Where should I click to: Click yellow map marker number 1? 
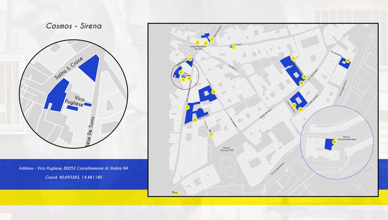coord(234,47)
